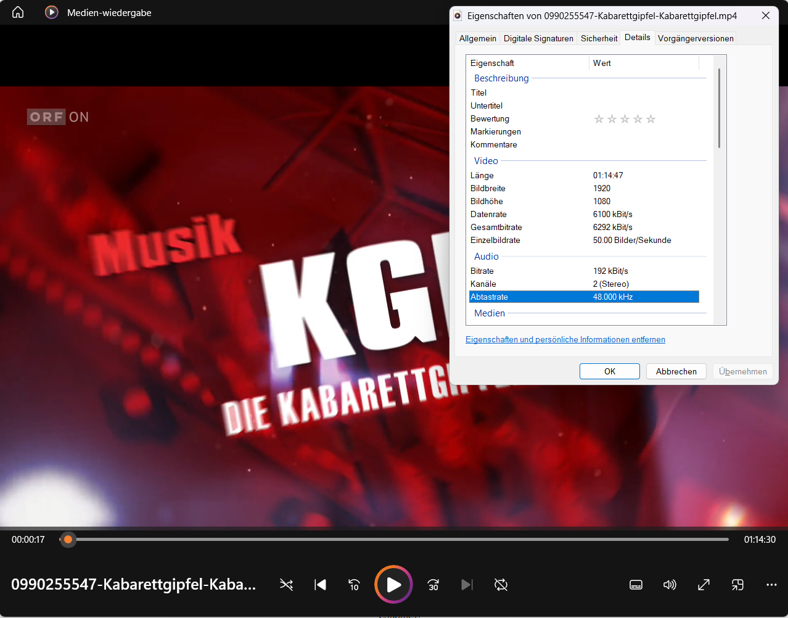Image resolution: width=788 pixels, height=618 pixels.
Task: Select the Titel property row
Action: click(x=584, y=93)
